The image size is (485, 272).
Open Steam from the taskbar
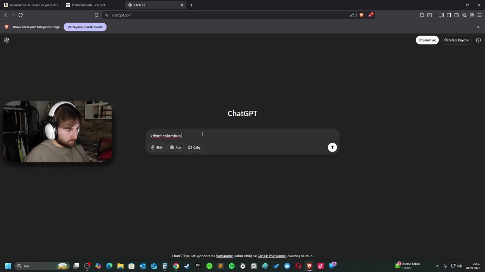pyautogui.click(x=187, y=266)
